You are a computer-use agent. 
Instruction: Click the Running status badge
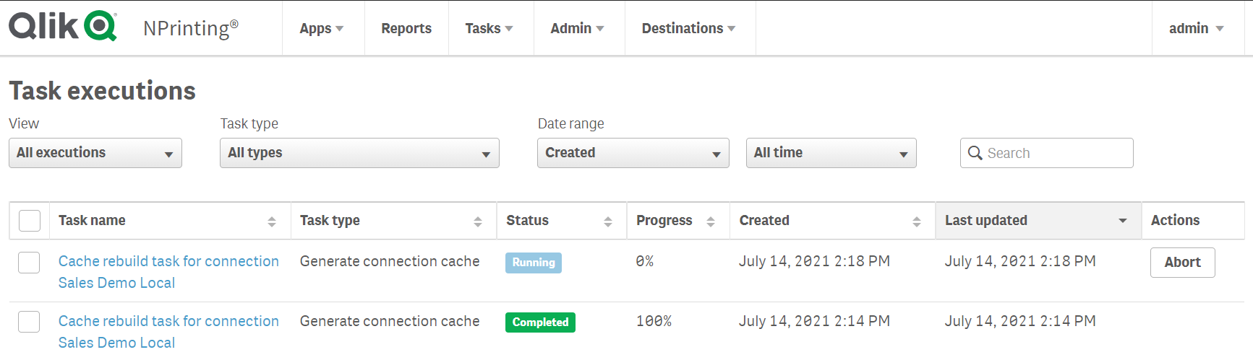coord(534,263)
